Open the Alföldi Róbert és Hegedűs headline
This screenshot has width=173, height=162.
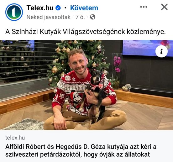81,147
